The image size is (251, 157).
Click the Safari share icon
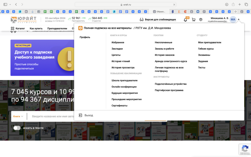point(233,4)
